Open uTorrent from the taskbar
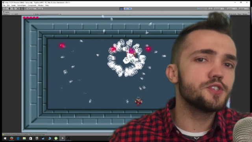The image size is (252, 142). tap(56, 138)
